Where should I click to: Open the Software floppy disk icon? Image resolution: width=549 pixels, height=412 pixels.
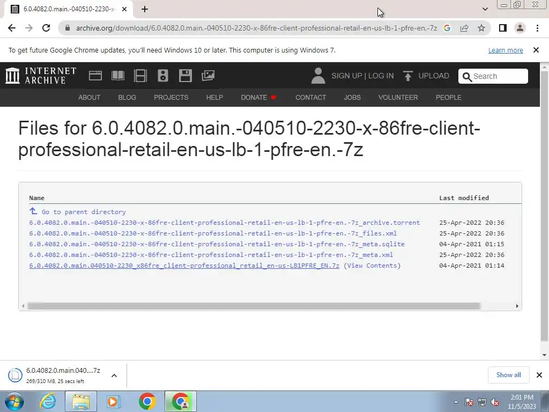pos(185,76)
